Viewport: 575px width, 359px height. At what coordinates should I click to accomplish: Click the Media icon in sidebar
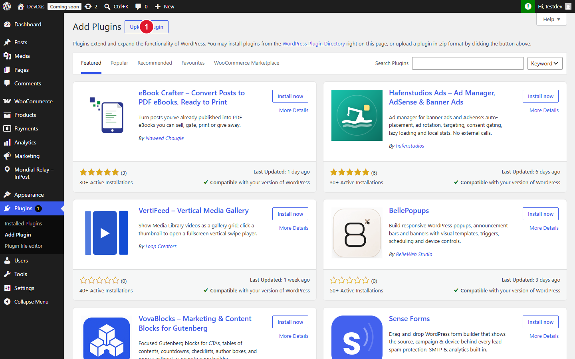tap(7, 56)
